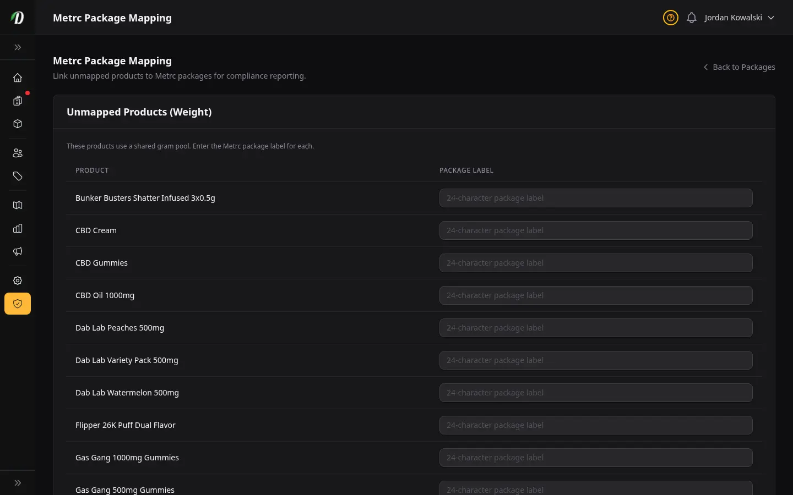The height and width of the screenshot is (495, 793).
Task: Select the Dab Lab Watermelon 500mg name
Action: click(x=127, y=393)
